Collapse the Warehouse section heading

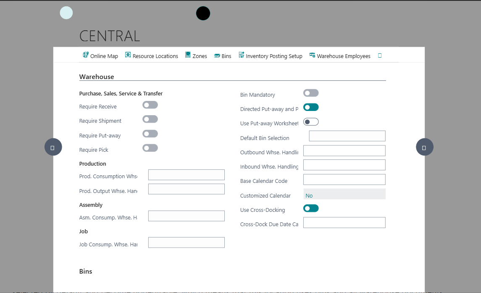[x=97, y=77]
